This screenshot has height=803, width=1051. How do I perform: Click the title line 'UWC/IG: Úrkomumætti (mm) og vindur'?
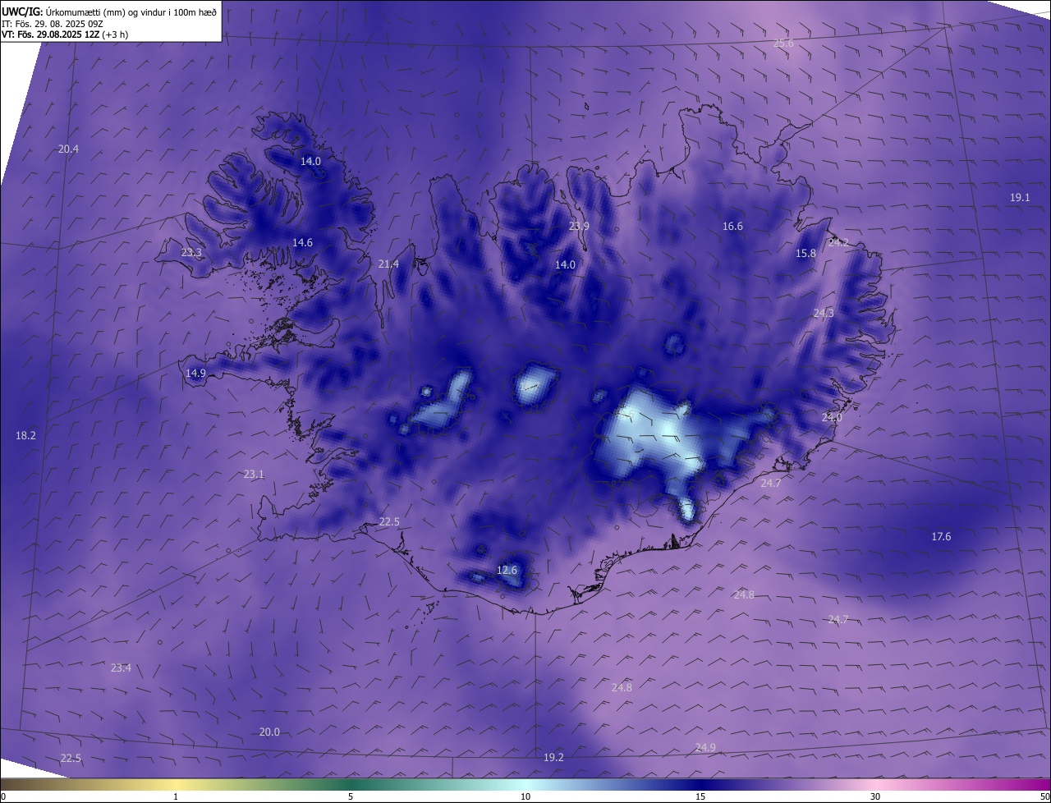pos(109,11)
